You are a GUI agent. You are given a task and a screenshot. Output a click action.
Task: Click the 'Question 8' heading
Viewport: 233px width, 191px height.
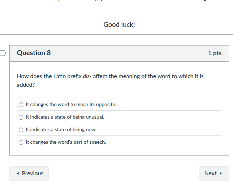point(34,53)
